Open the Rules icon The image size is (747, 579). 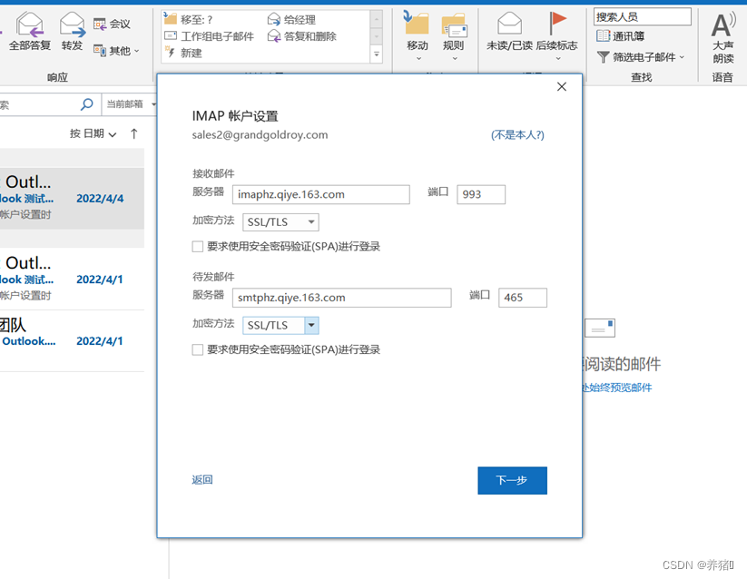pos(453,25)
